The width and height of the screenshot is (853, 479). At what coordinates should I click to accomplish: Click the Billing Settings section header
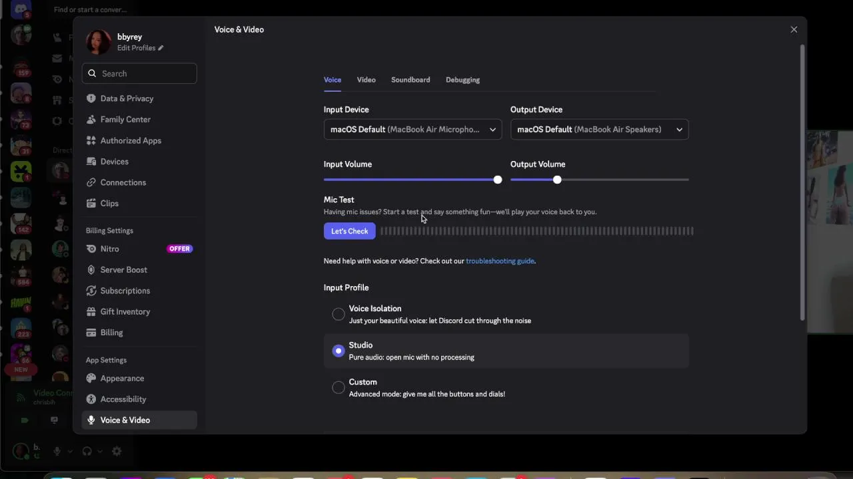(x=109, y=231)
